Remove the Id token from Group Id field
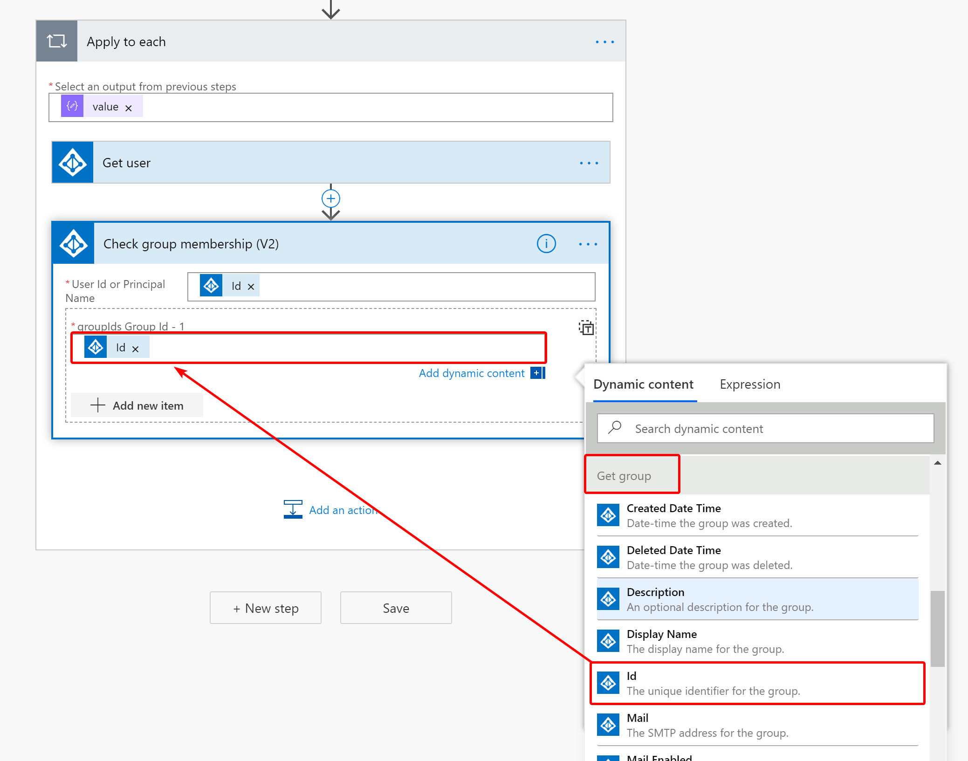This screenshot has width=968, height=761. point(135,349)
